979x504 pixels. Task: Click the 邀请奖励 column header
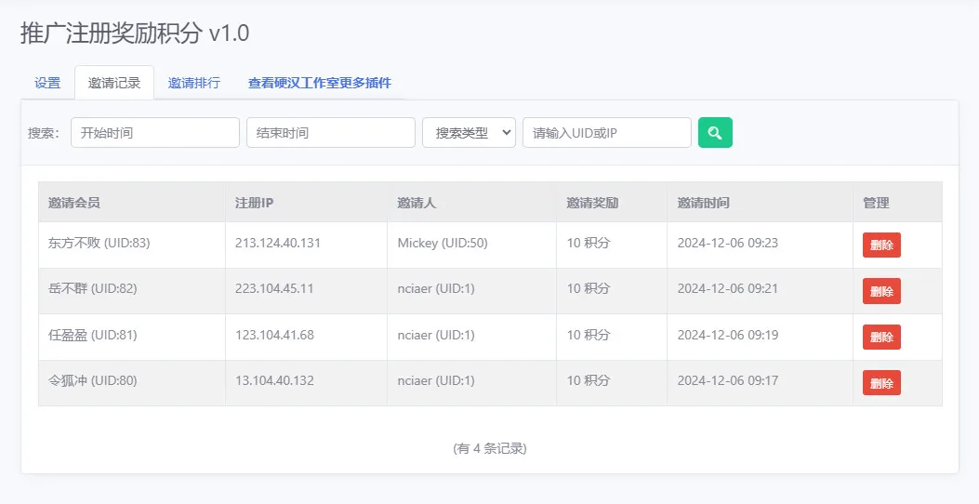click(592, 203)
